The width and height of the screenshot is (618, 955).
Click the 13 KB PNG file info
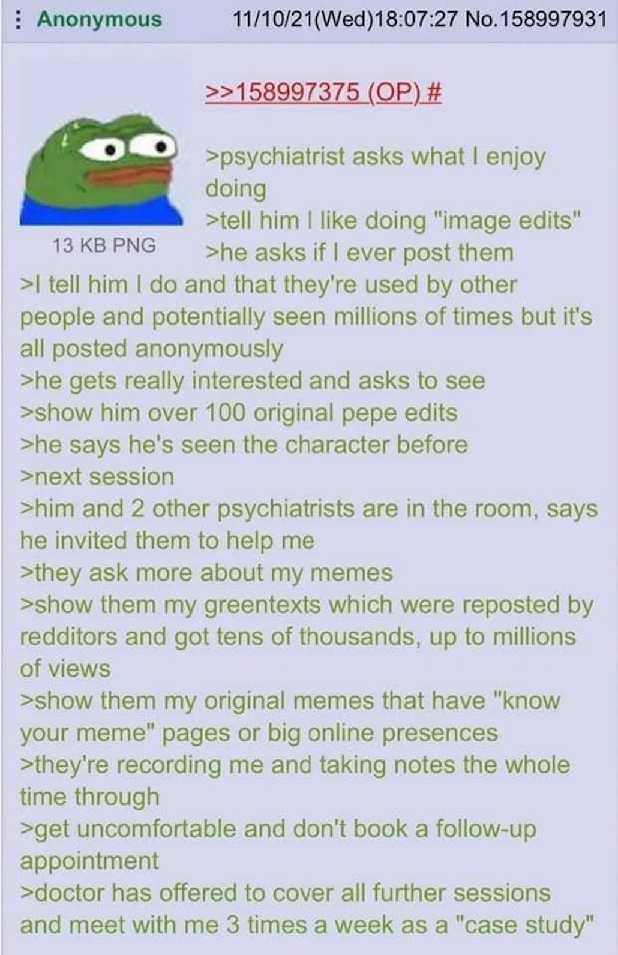point(104,245)
